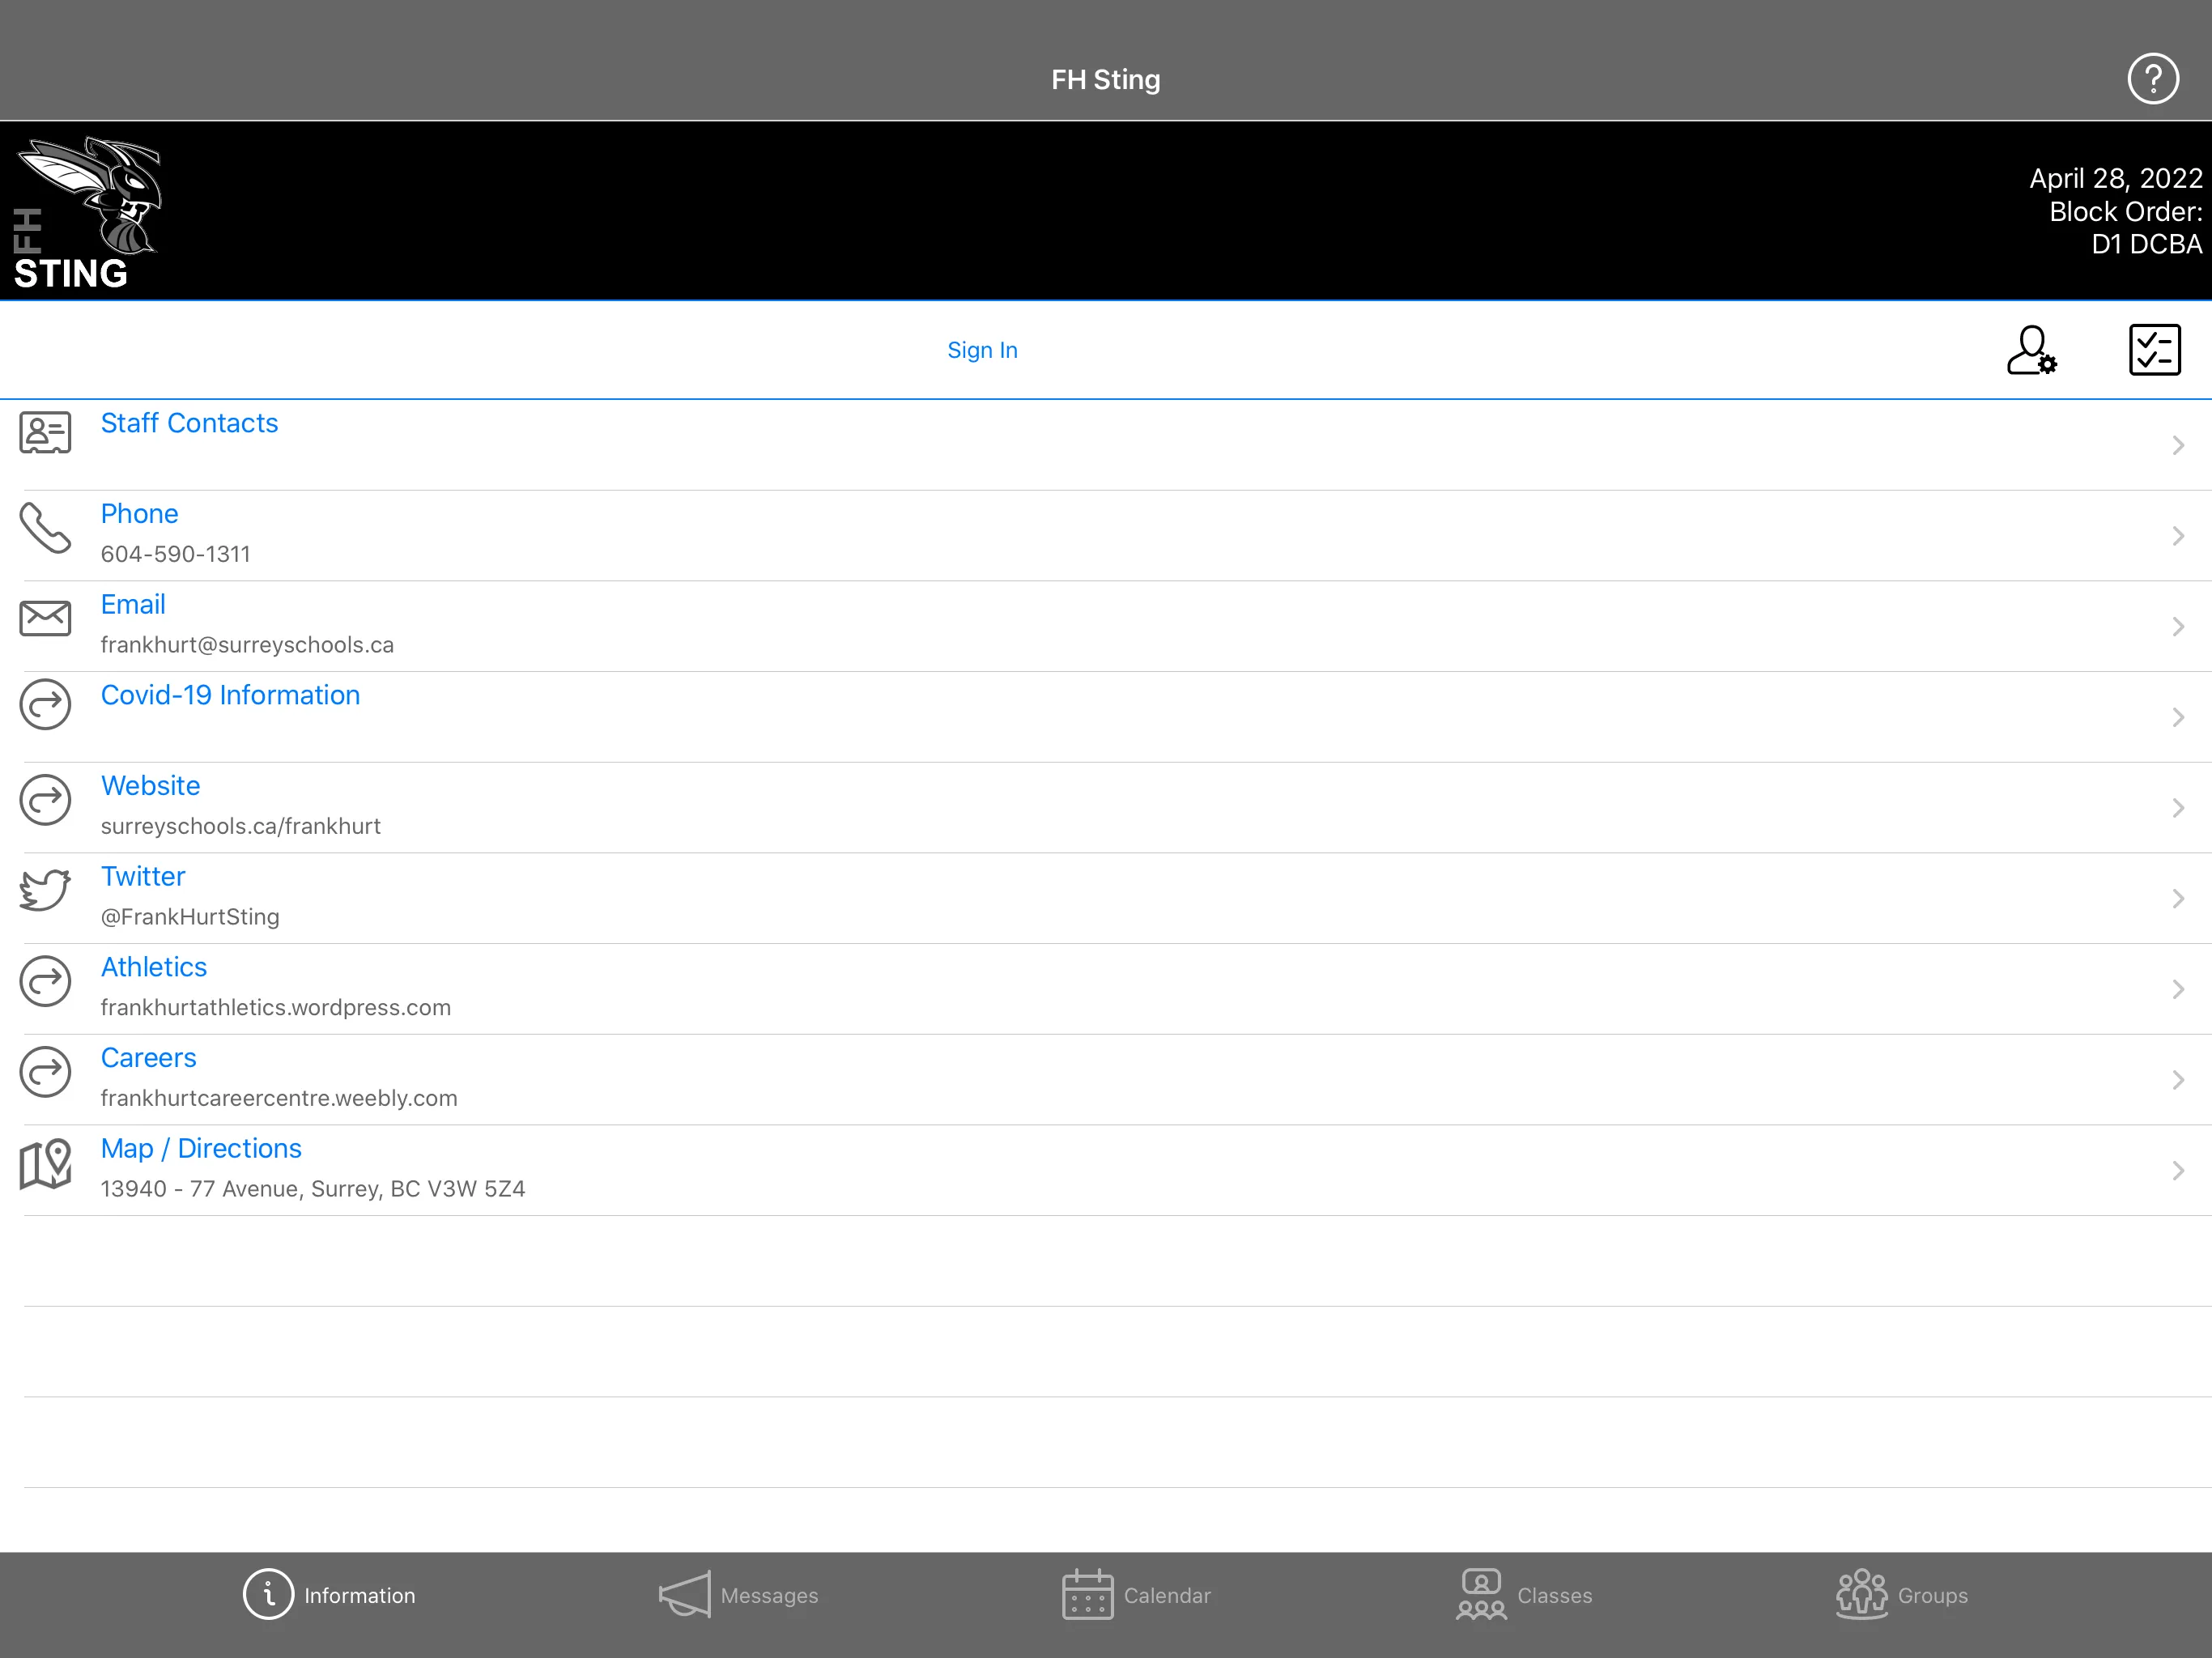Tap the Email envelope icon
The height and width of the screenshot is (1658, 2212).
coord(45,618)
